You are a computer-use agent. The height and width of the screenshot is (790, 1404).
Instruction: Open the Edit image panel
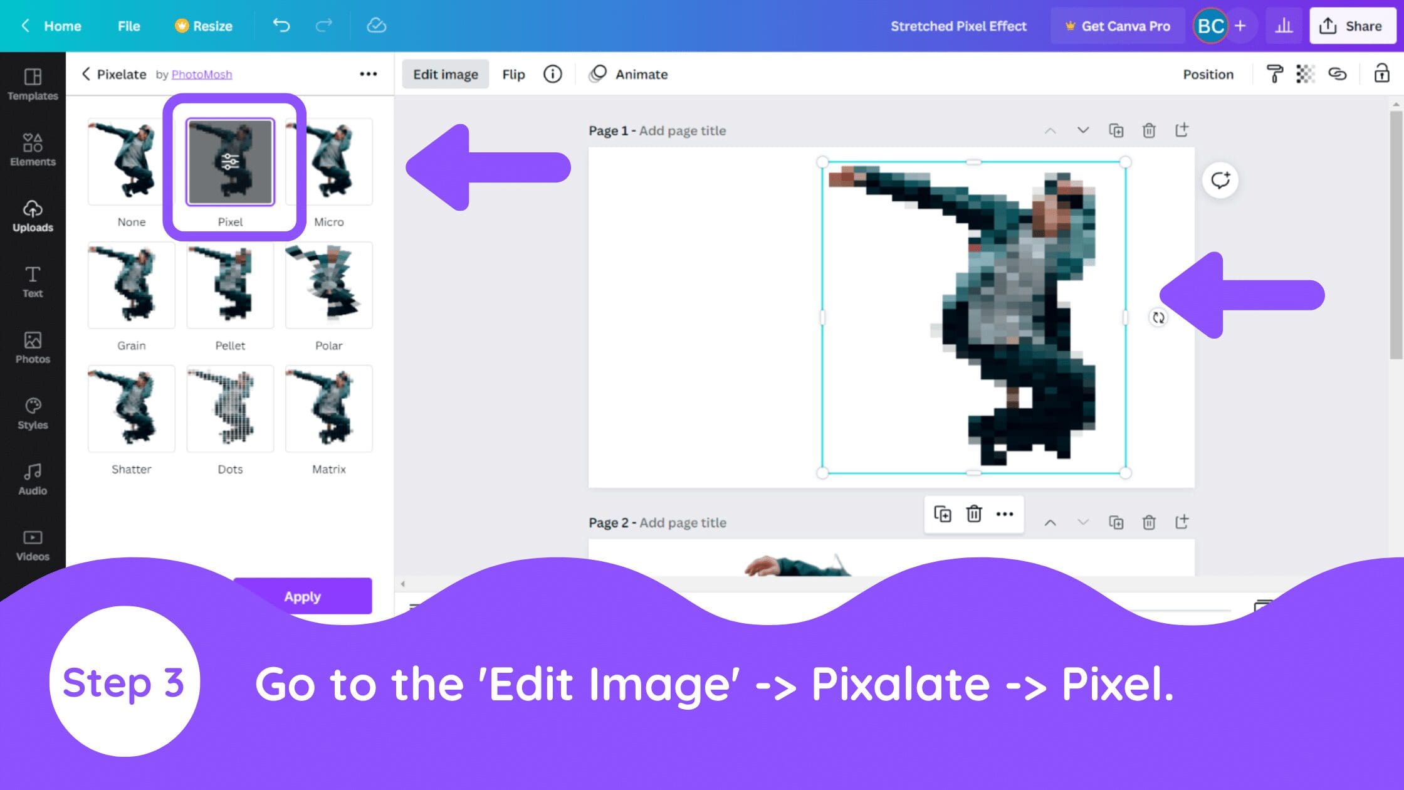444,73
